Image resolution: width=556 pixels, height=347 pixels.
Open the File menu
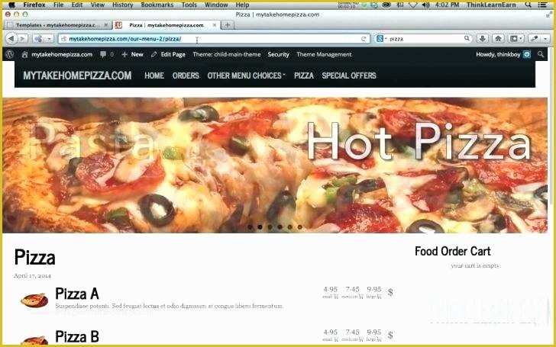point(59,5)
